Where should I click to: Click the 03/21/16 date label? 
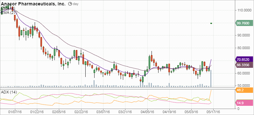pyautogui.click(x=125, y=112)
